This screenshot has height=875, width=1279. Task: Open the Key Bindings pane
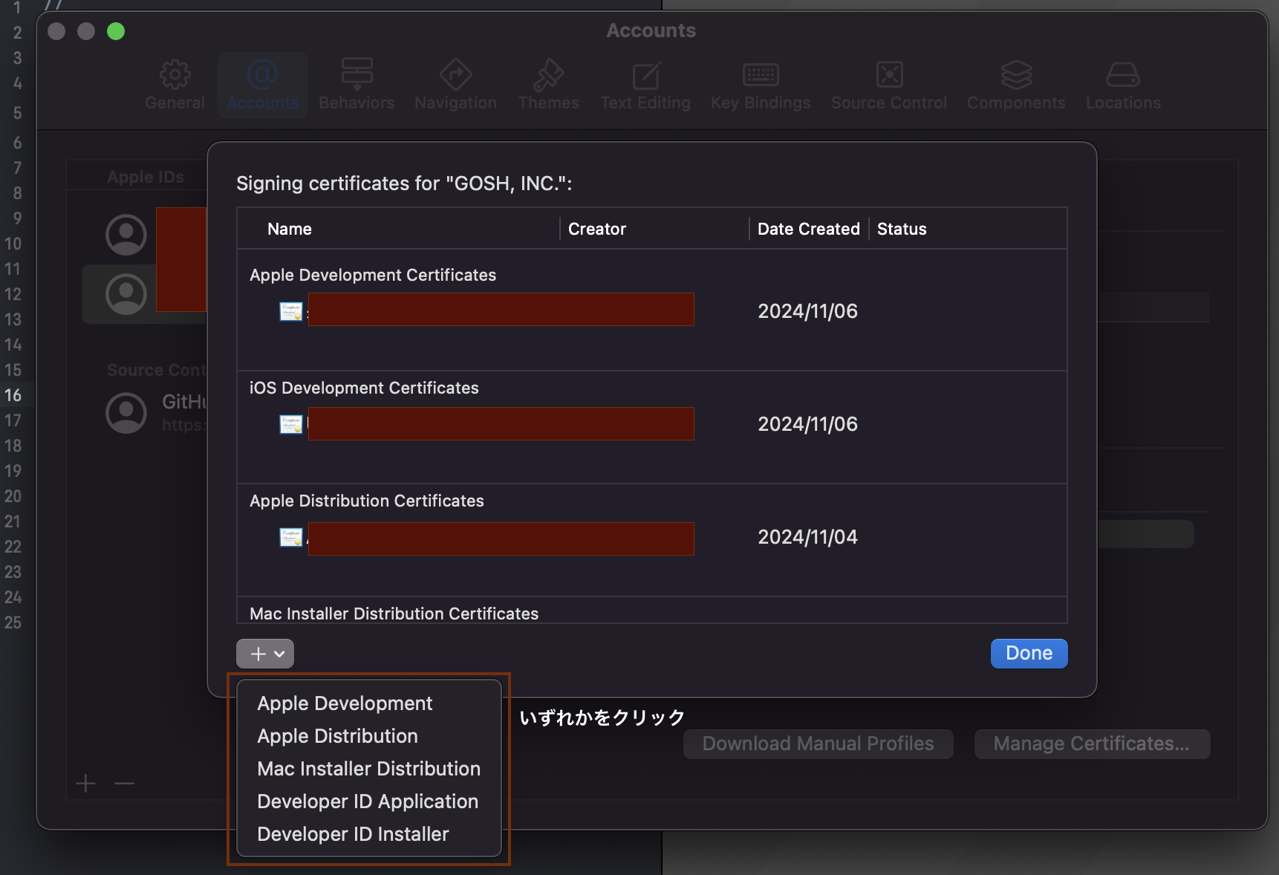click(760, 85)
